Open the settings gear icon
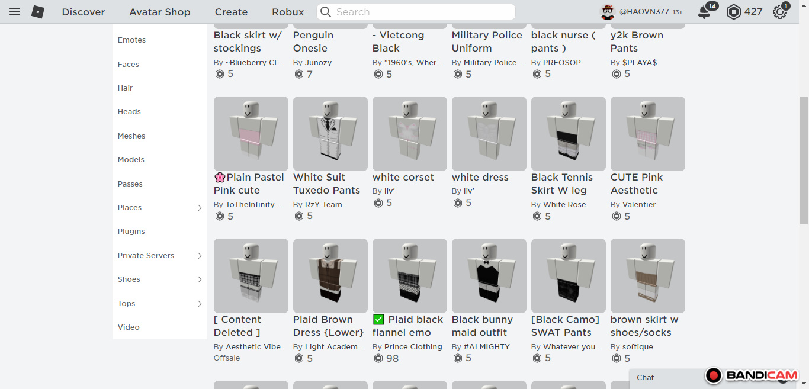The image size is (809, 389). (779, 12)
